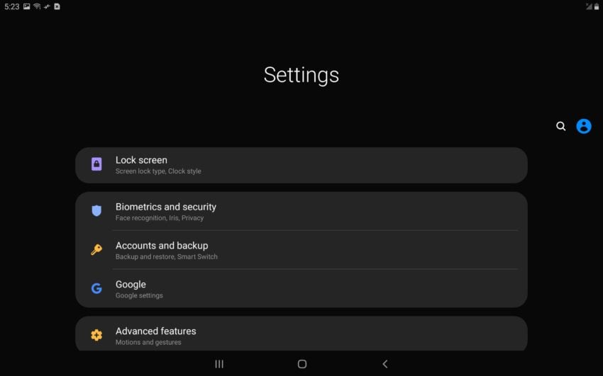Viewport: 603px width, 376px height.
Task: Click the Wi-Fi status bar icon
Action: [37, 6]
